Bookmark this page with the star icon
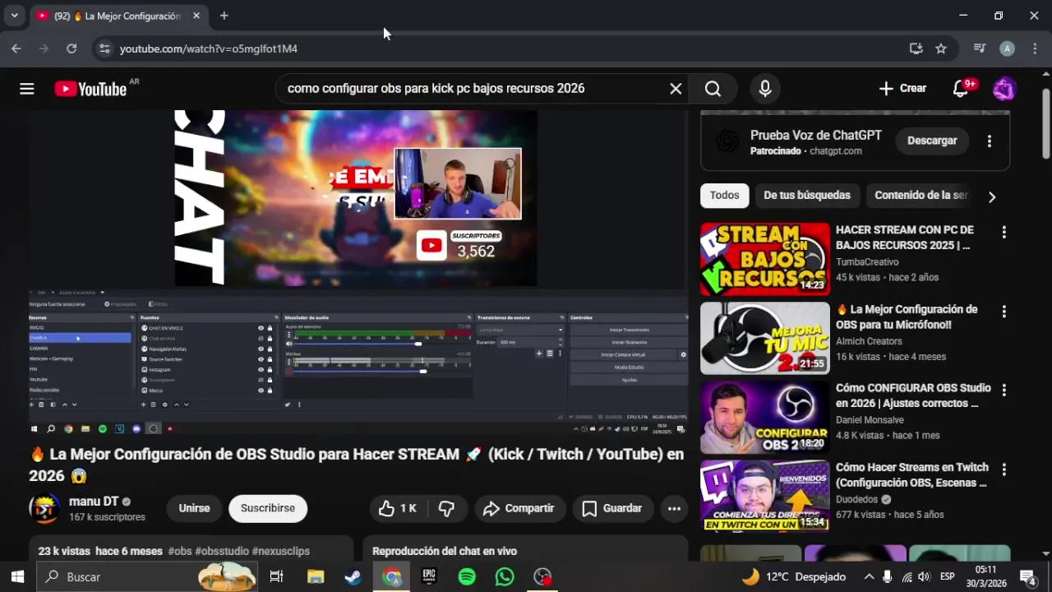 click(941, 49)
